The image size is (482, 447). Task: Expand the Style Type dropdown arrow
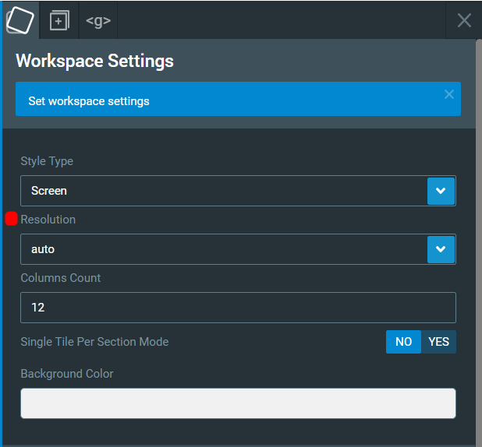click(x=441, y=191)
